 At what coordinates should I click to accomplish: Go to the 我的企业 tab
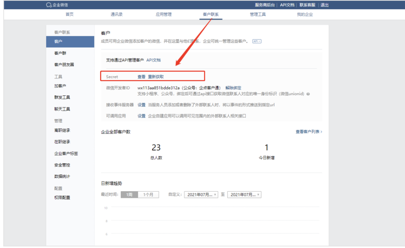(x=305, y=14)
